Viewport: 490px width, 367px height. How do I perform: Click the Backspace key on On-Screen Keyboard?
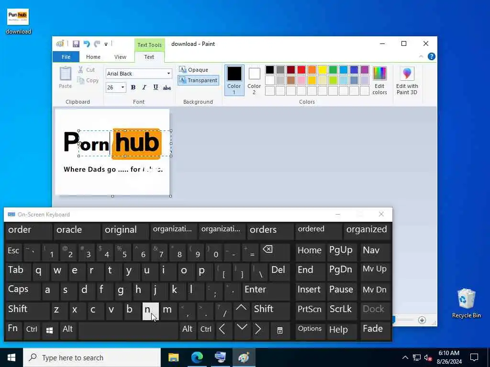coord(275,252)
